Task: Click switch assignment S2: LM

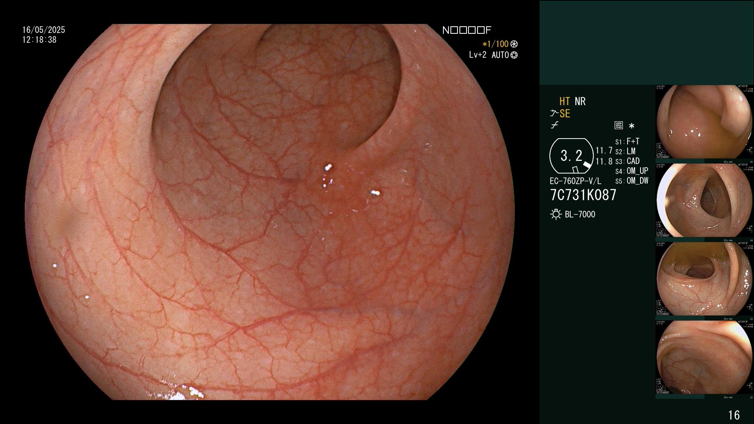Action: click(625, 151)
